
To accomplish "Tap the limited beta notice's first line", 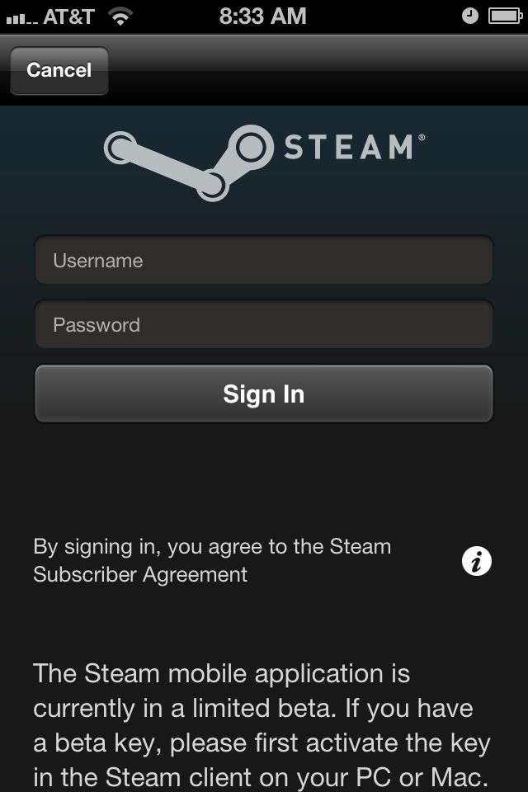I will [221, 674].
